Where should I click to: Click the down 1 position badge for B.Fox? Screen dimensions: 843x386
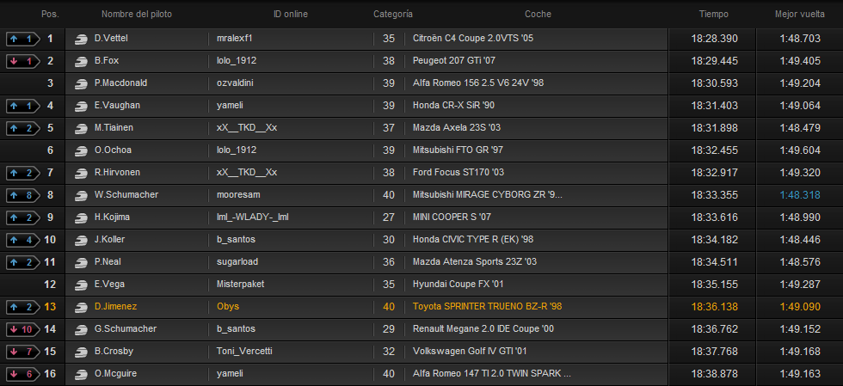click(23, 61)
